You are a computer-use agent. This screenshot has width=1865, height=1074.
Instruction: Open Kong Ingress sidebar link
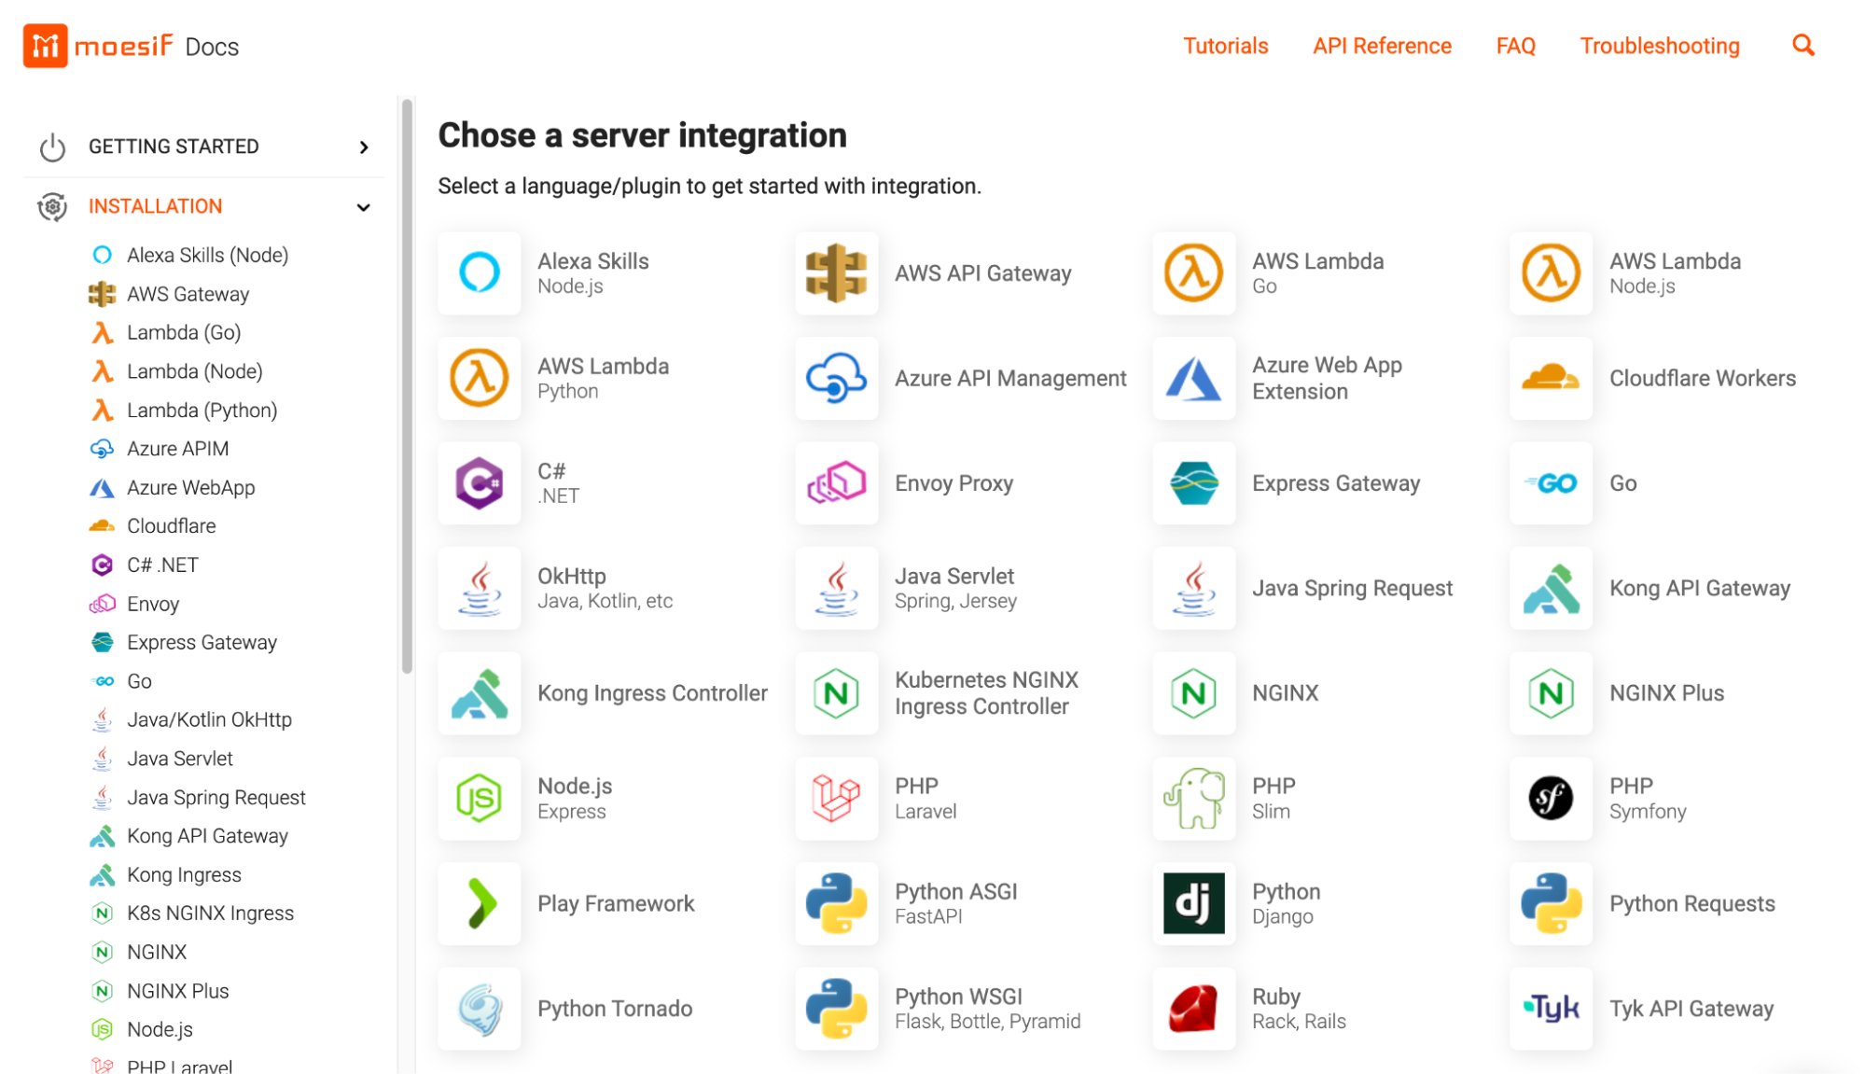[x=184, y=874]
